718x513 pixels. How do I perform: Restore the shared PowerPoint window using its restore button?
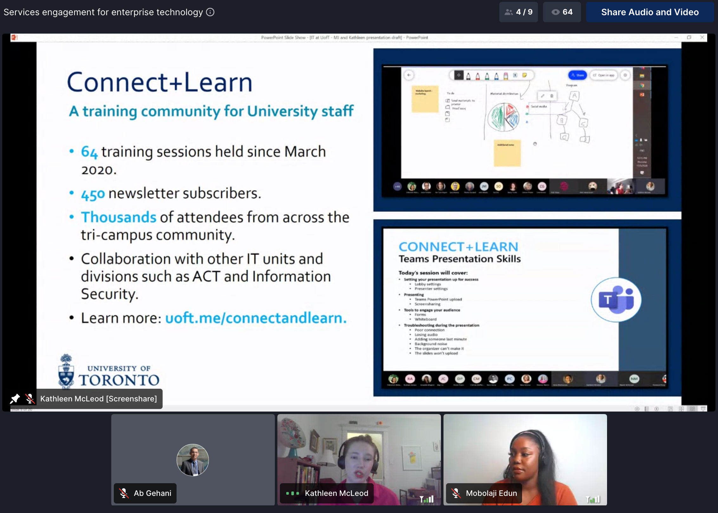coord(689,37)
